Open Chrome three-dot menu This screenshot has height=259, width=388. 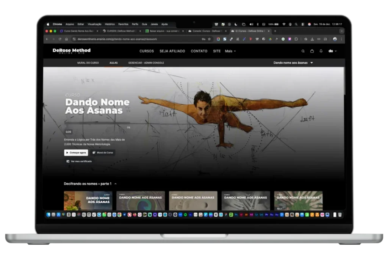pyautogui.click(x=341, y=39)
